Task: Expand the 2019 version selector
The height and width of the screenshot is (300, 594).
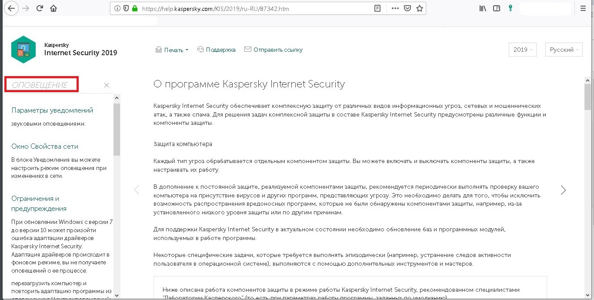Action: click(x=522, y=50)
